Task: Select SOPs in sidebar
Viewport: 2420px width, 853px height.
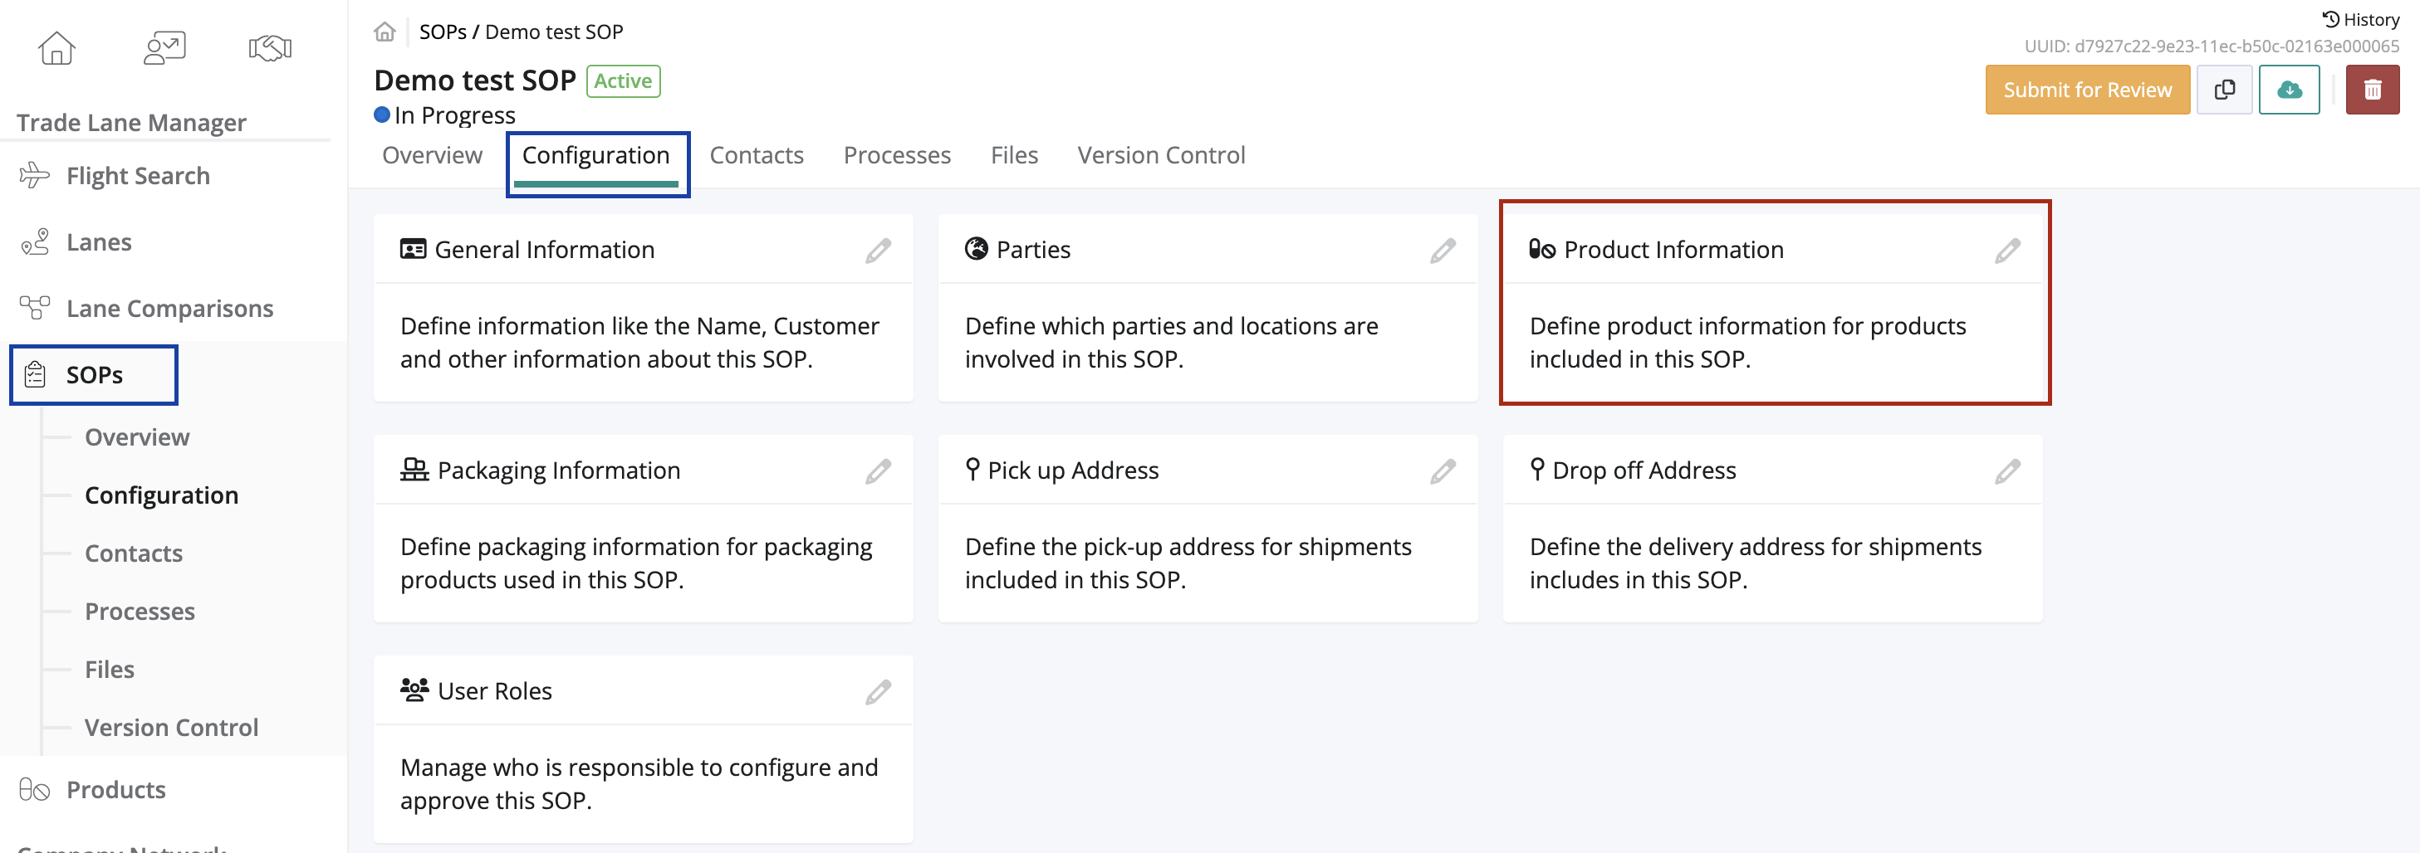Action: (x=94, y=374)
